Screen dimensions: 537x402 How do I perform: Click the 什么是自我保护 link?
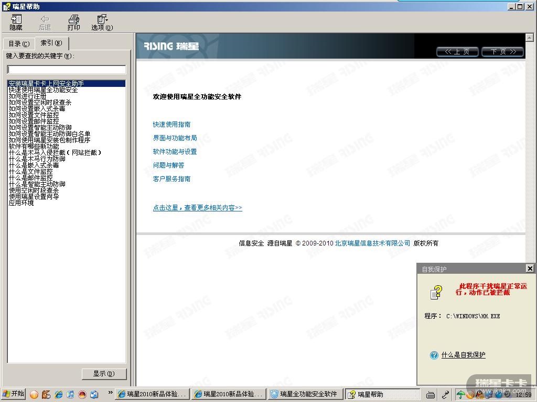pyautogui.click(x=464, y=355)
